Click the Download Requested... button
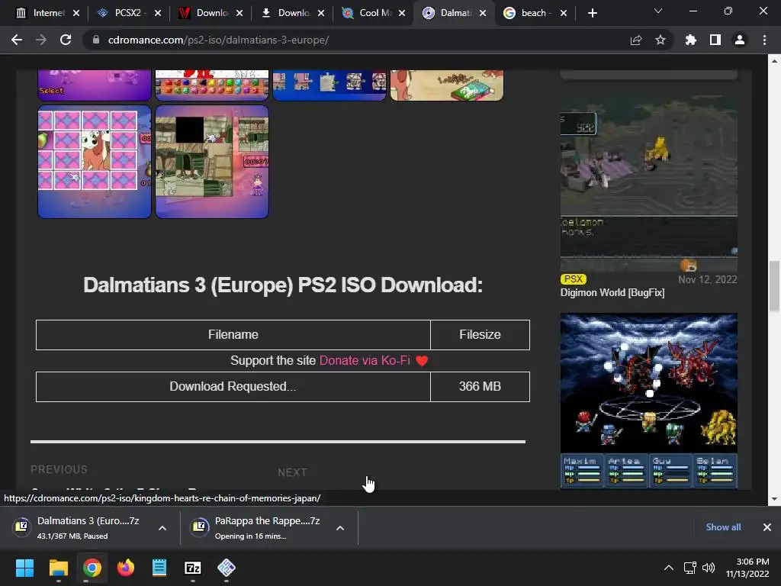This screenshot has height=586, width=781. (x=233, y=386)
